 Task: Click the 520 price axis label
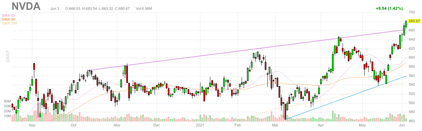coord(411,94)
